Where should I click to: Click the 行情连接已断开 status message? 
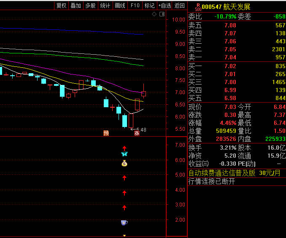(212, 181)
